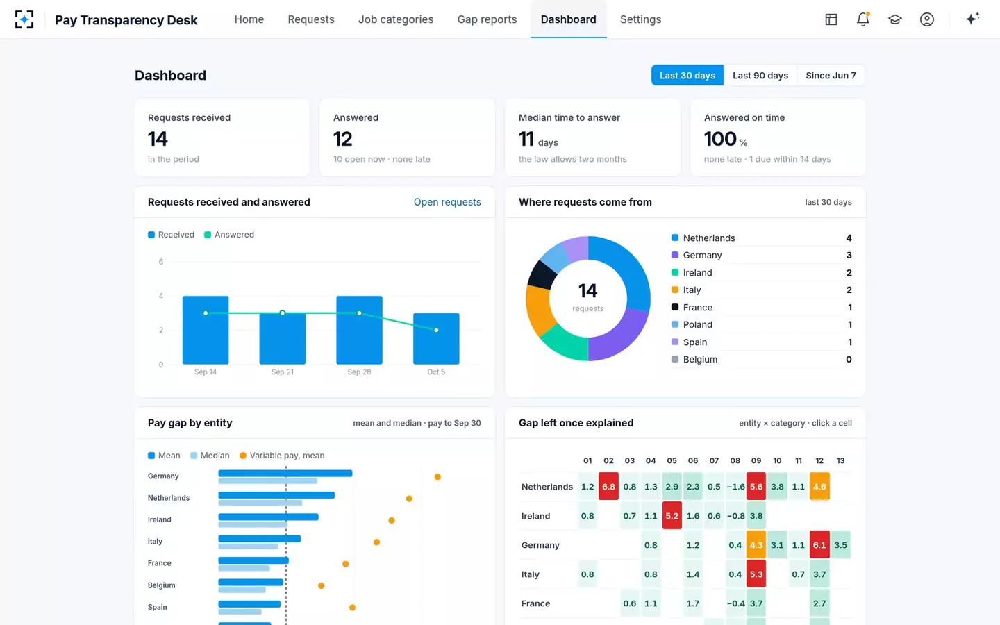Screen dimensions: 1000x625
Task: Open the Requests tab
Action: (311, 19)
